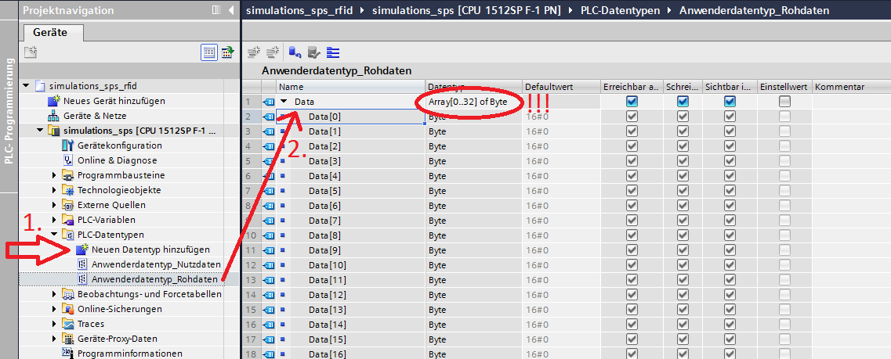The height and width of the screenshot is (359, 891).
Task: Collapse the Projektnavigation panel with arrow
Action: tap(230, 11)
